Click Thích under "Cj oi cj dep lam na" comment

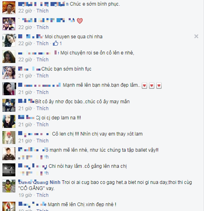(x=42, y=125)
